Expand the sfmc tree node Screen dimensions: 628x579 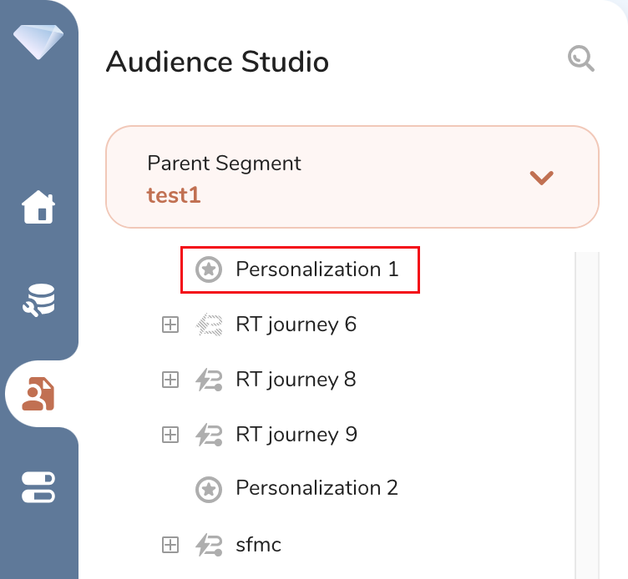click(170, 546)
